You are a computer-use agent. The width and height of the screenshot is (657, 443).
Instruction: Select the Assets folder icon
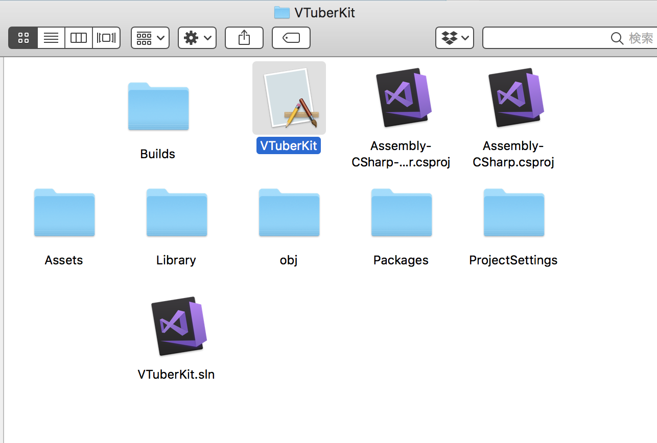tap(64, 212)
